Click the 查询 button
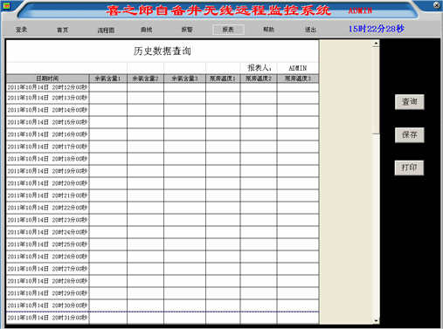443x329 pixels. pos(410,102)
